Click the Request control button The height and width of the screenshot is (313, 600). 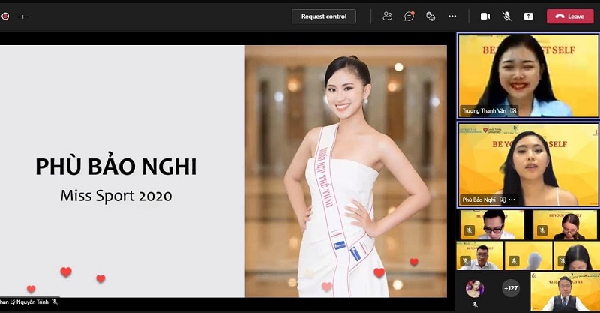[324, 16]
